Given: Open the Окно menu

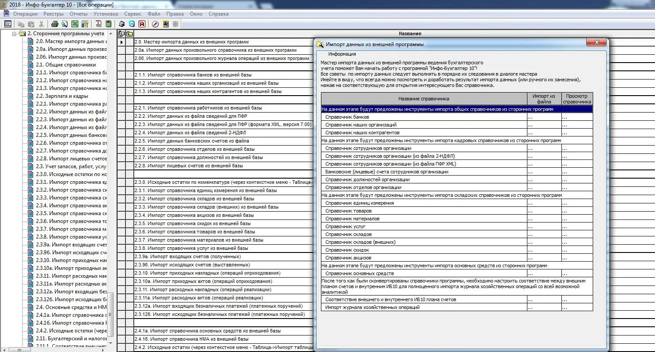Looking at the screenshot, I should click(x=196, y=14).
